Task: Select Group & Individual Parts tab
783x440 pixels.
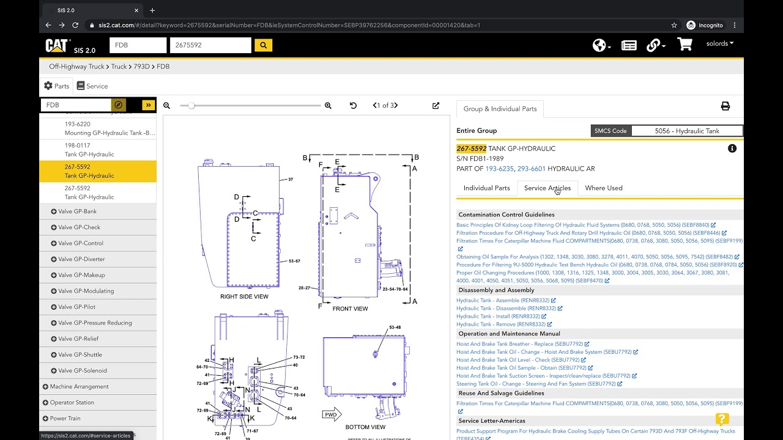Action: coord(500,109)
